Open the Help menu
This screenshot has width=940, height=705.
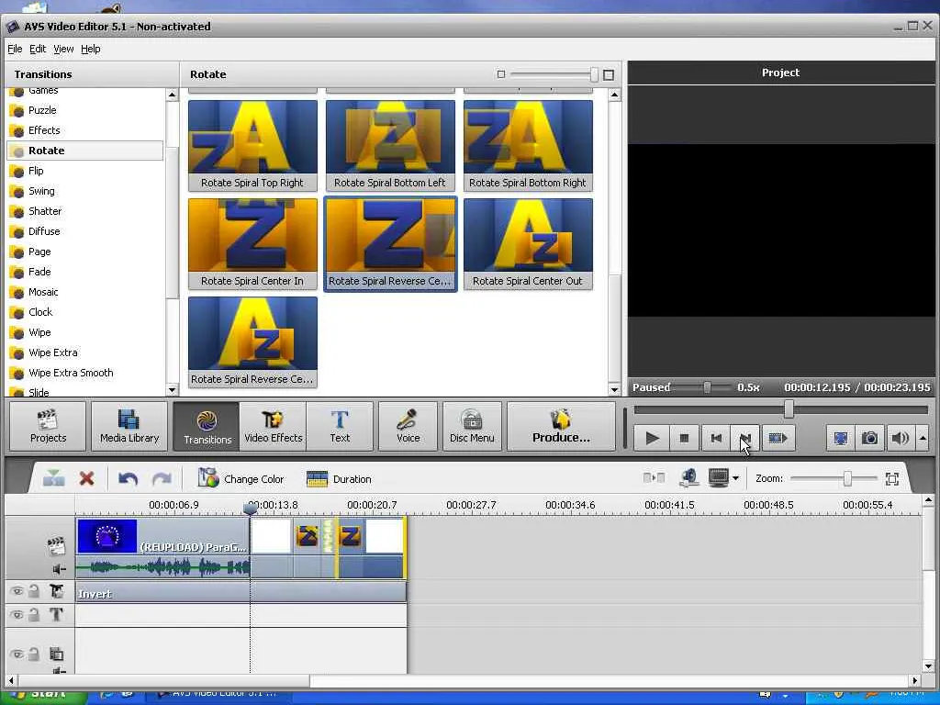(x=91, y=49)
